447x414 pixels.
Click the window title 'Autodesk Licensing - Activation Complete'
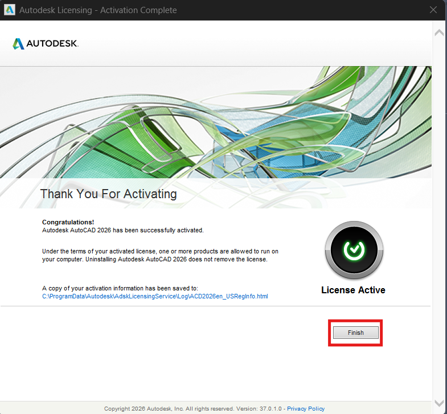click(98, 10)
